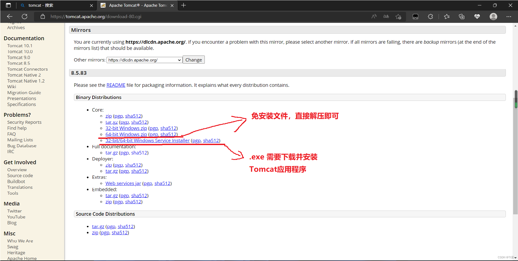518x261 pixels.
Task: Open the tab actions menu
Action: click(x=8, y=5)
